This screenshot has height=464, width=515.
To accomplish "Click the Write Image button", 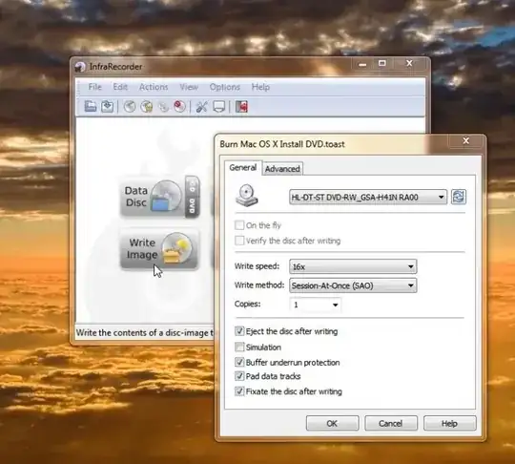I will (159, 250).
